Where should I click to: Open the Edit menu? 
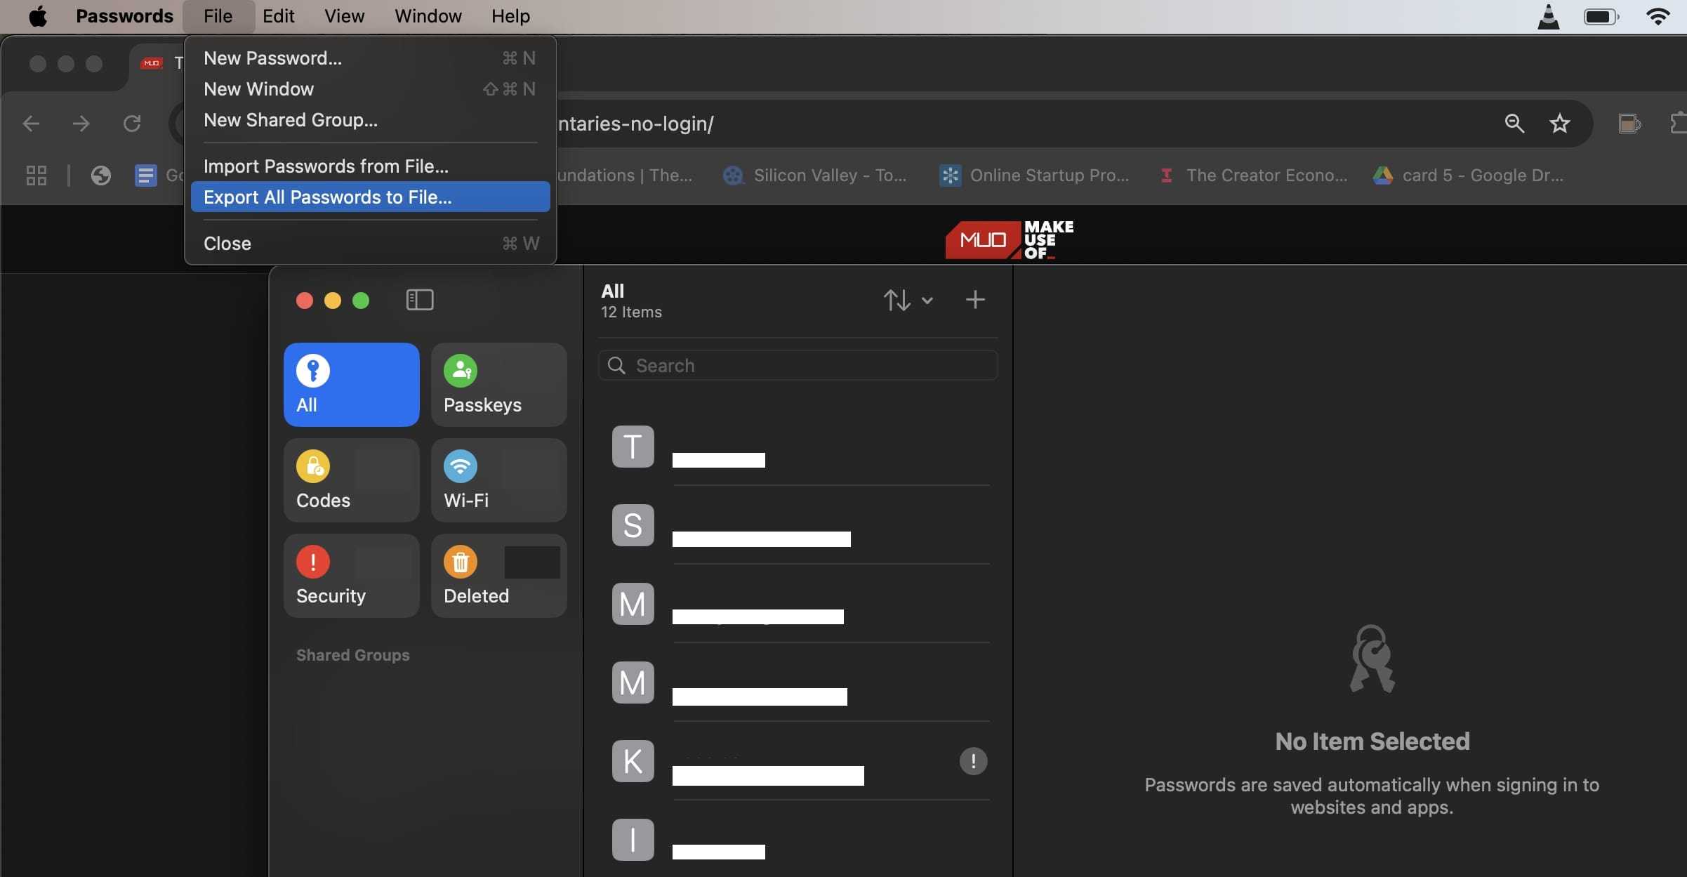(x=278, y=15)
